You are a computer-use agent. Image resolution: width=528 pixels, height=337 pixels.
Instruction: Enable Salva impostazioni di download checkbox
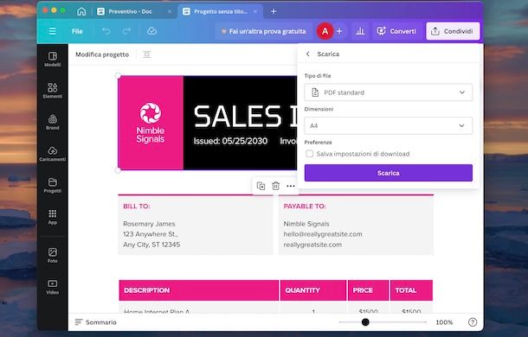[x=309, y=154]
